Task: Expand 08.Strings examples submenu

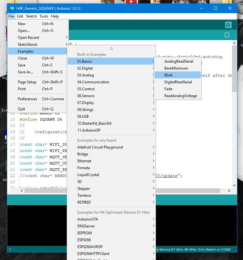Action: point(111,110)
